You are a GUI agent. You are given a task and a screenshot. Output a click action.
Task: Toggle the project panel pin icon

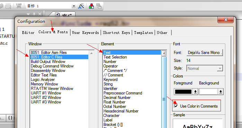pyautogui.click(x=34, y=14)
